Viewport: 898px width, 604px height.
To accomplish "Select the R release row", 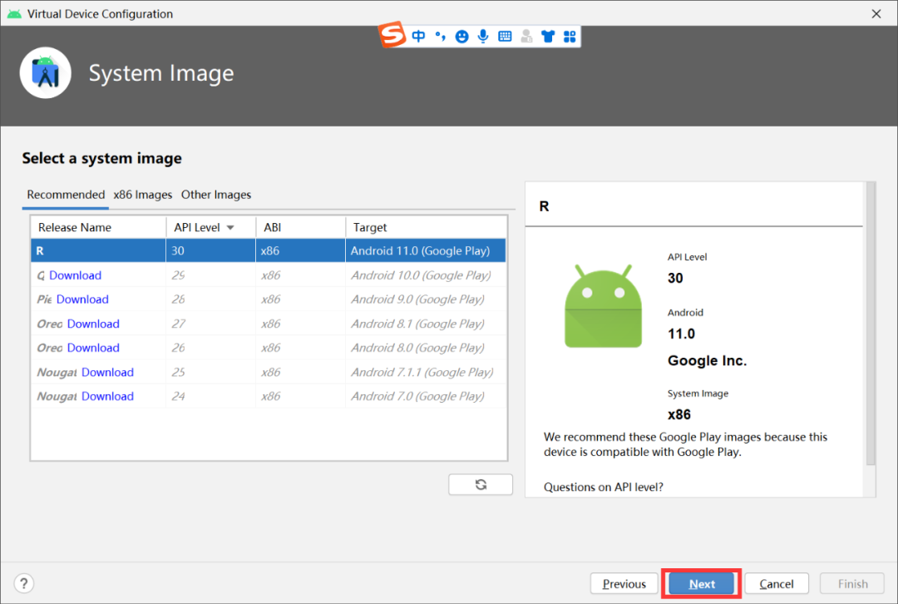I will tap(269, 251).
